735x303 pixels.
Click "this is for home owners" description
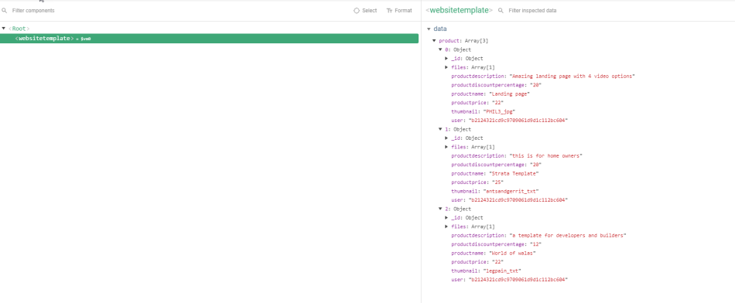click(x=545, y=156)
